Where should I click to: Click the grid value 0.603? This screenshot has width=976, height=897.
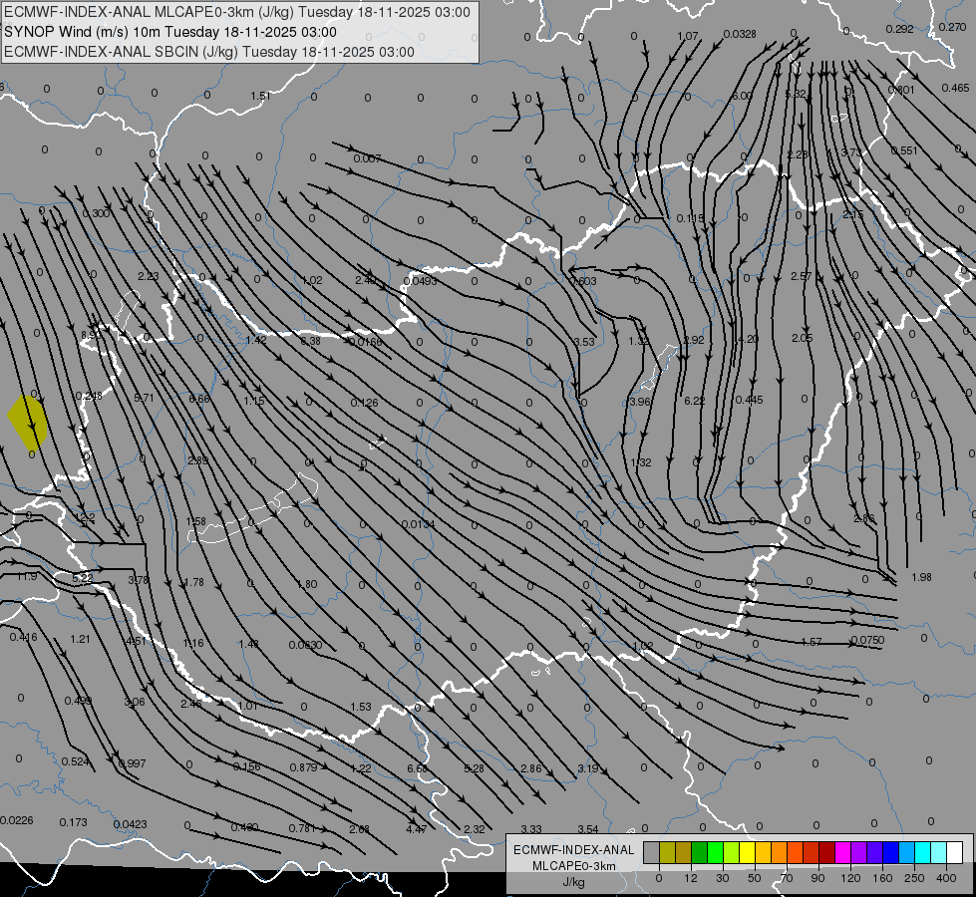(584, 281)
